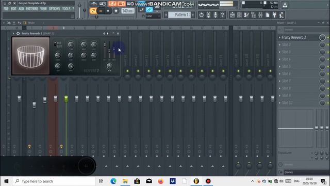Screen dimensions: 330x186
Task: Click the one-click audio recording microphone icon
Action: [216, 15]
